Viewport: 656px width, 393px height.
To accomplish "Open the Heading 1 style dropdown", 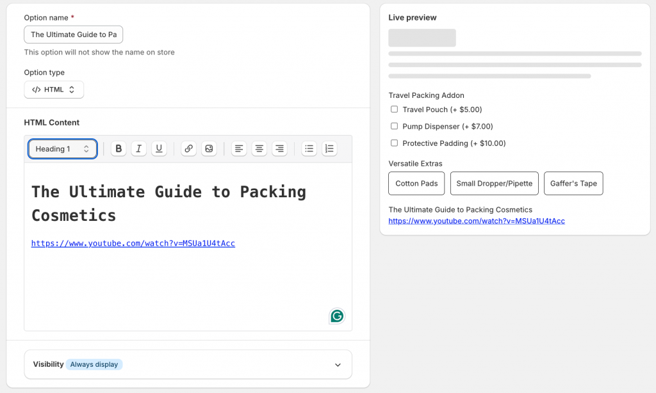I will click(62, 148).
